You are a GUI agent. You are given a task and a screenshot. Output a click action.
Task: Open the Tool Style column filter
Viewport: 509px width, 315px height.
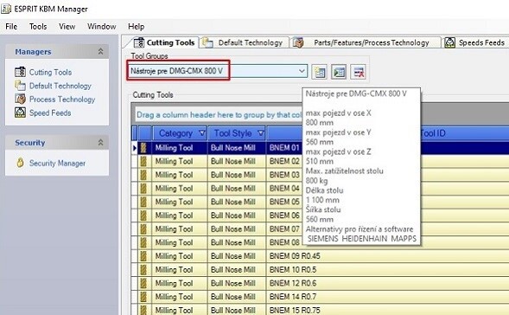pos(261,133)
